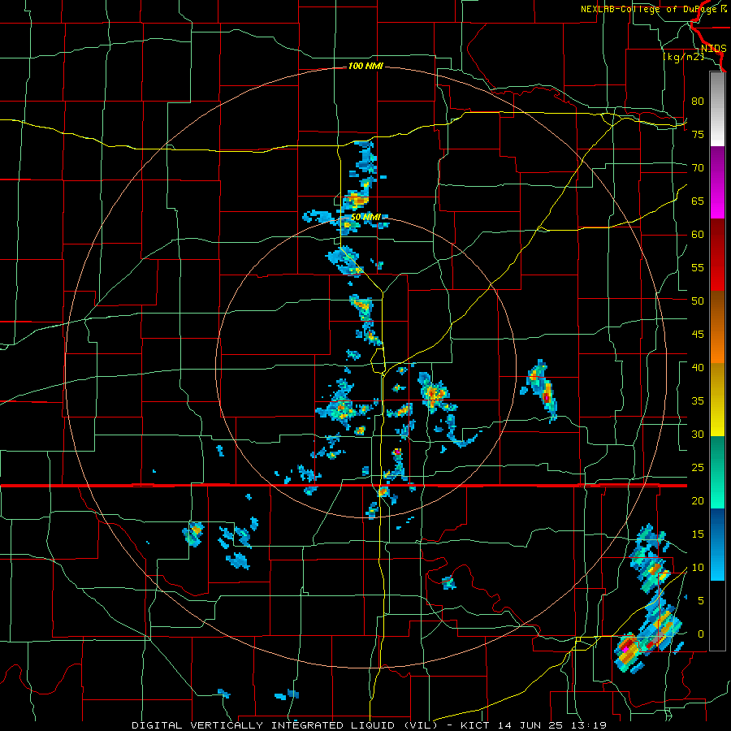The width and height of the screenshot is (731, 731).
Task: Click the legend value 80
Action: [698, 102]
